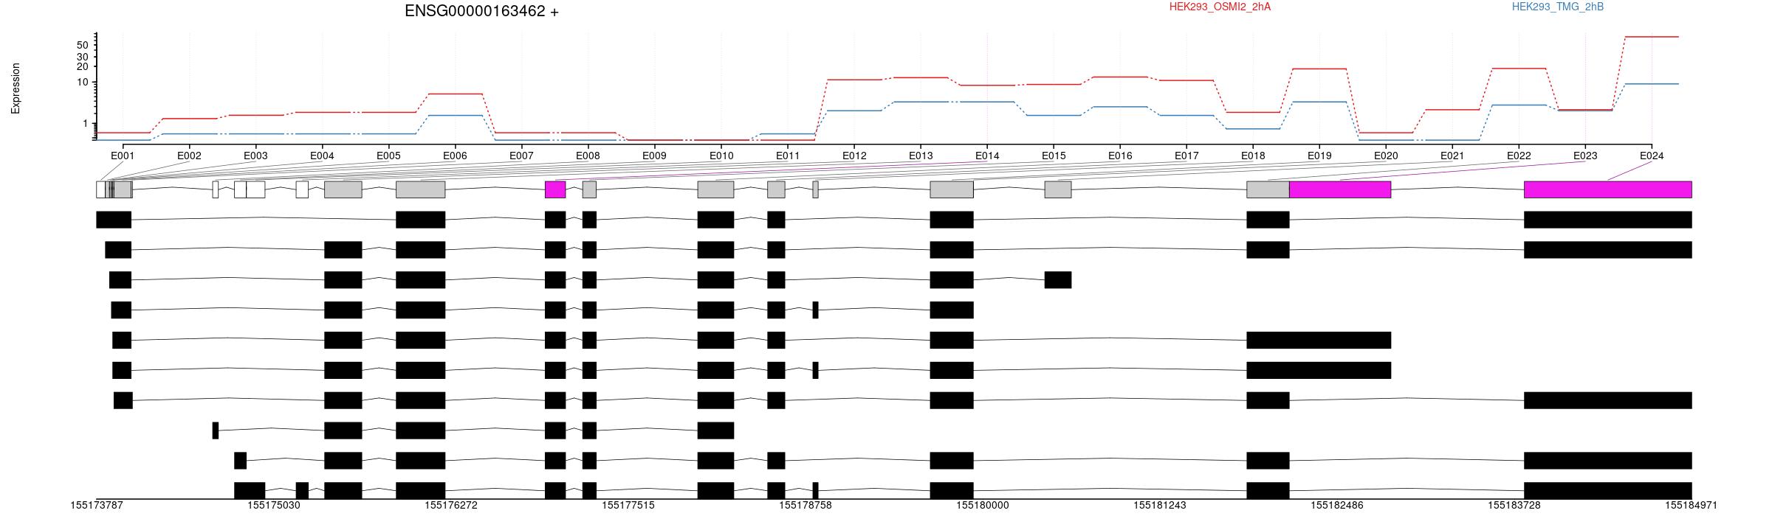Click genomic coordinate 155173787

pyautogui.click(x=97, y=506)
